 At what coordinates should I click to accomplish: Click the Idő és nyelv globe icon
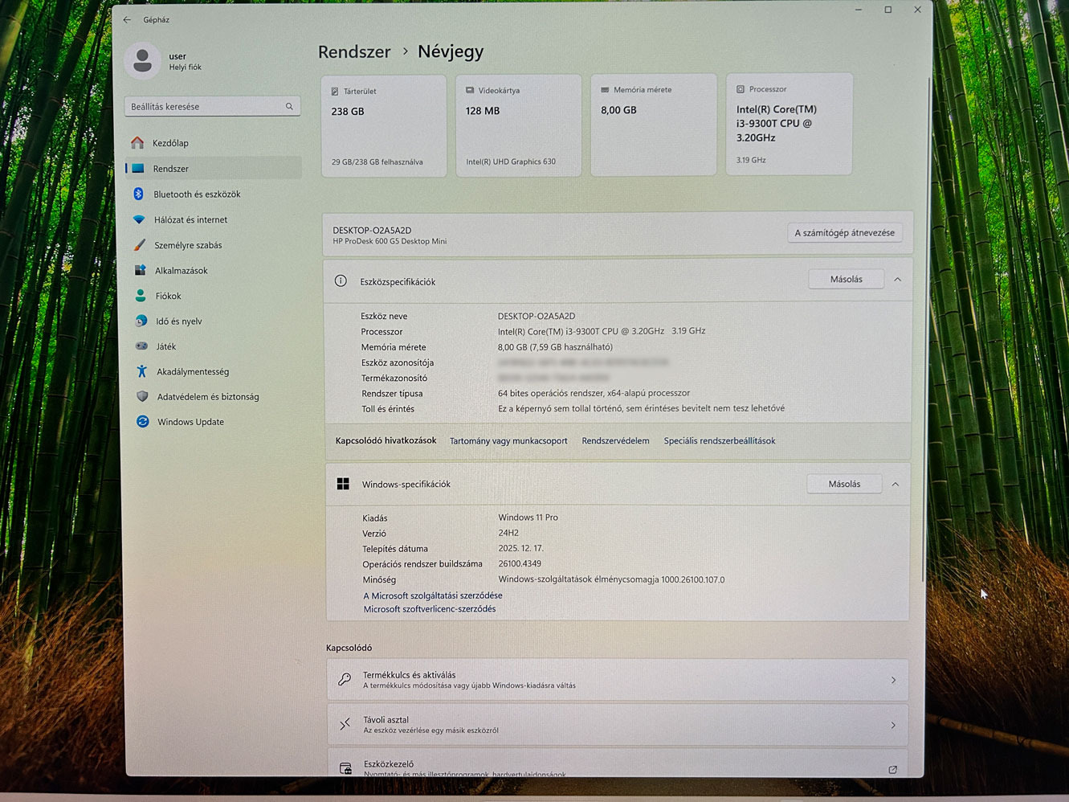(x=141, y=321)
